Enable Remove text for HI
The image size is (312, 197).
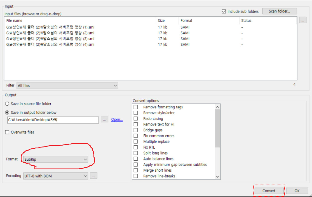pyautogui.click(x=136, y=124)
